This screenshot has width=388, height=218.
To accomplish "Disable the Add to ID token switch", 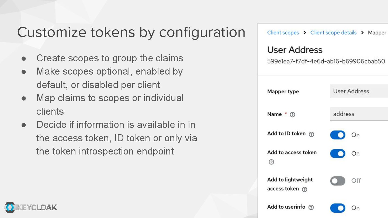I will click(x=338, y=135).
